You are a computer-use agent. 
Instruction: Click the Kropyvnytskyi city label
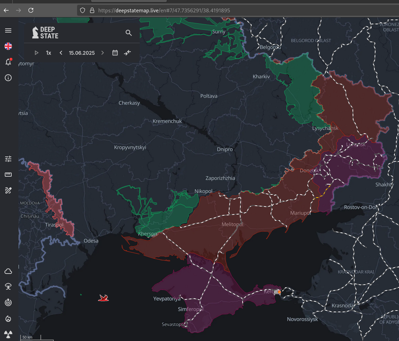pos(130,148)
